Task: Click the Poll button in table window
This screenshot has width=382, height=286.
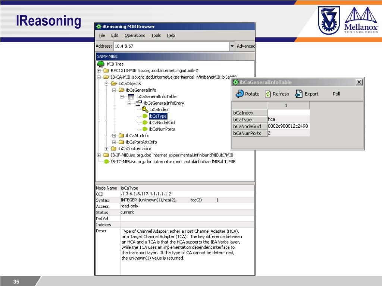Action: click(x=336, y=94)
